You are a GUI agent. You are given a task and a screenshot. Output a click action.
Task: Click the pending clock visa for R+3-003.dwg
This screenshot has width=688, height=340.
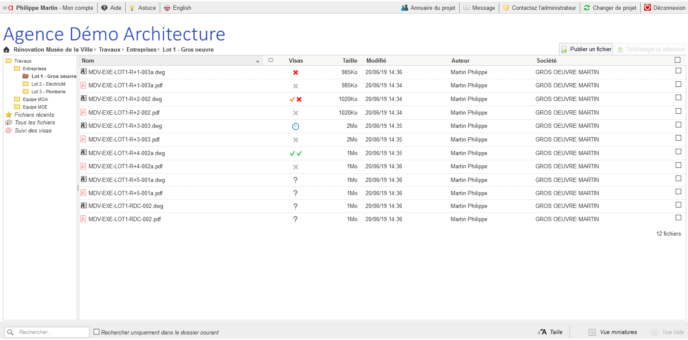[296, 127]
